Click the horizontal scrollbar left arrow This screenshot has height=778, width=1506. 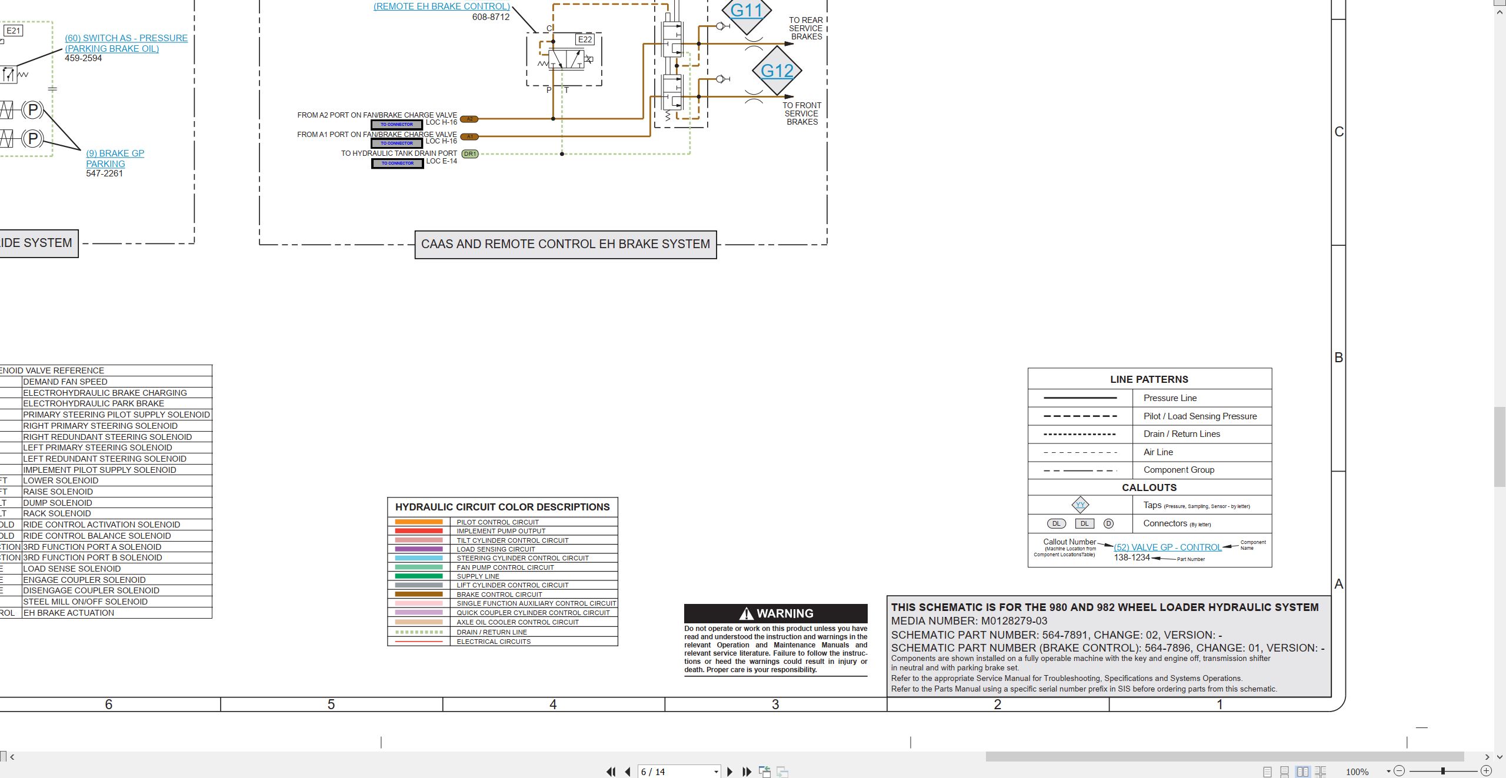pyautogui.click(x=12, y=757)
